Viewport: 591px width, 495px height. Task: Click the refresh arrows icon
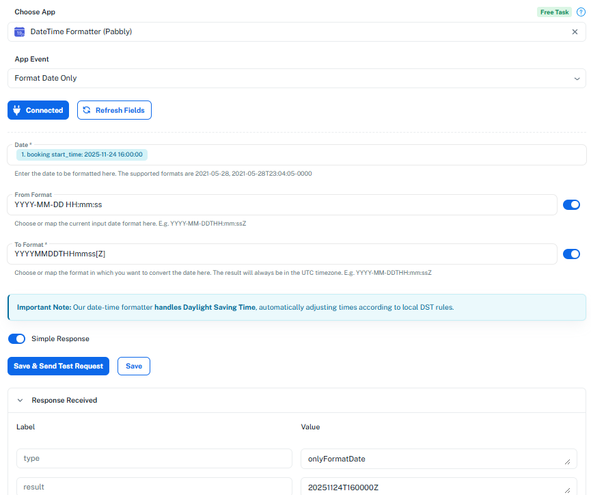pyautogui.click(x=87, y=110)
